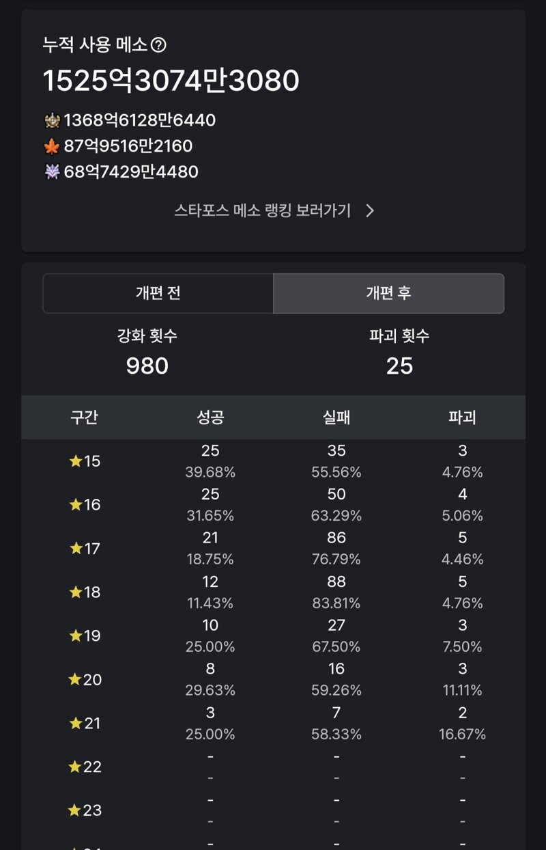Screen dimensions: 546x850
Task: Switch to the 개편 전 tab
Action: click(x=158, y=293)
